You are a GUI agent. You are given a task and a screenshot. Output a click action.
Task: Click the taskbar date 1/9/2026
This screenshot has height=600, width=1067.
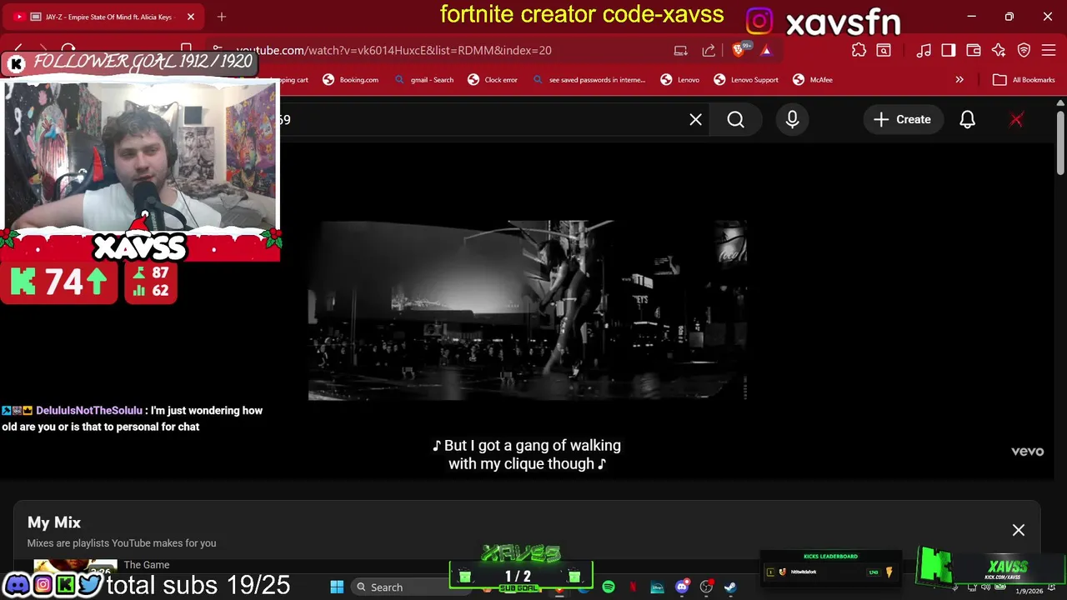pyautogui.click(x=1029, y=591)
